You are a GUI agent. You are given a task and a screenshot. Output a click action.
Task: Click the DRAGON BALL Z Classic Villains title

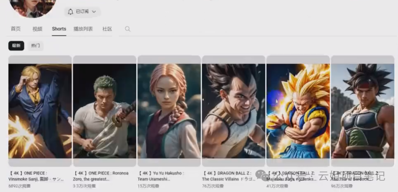pos(229,176)
